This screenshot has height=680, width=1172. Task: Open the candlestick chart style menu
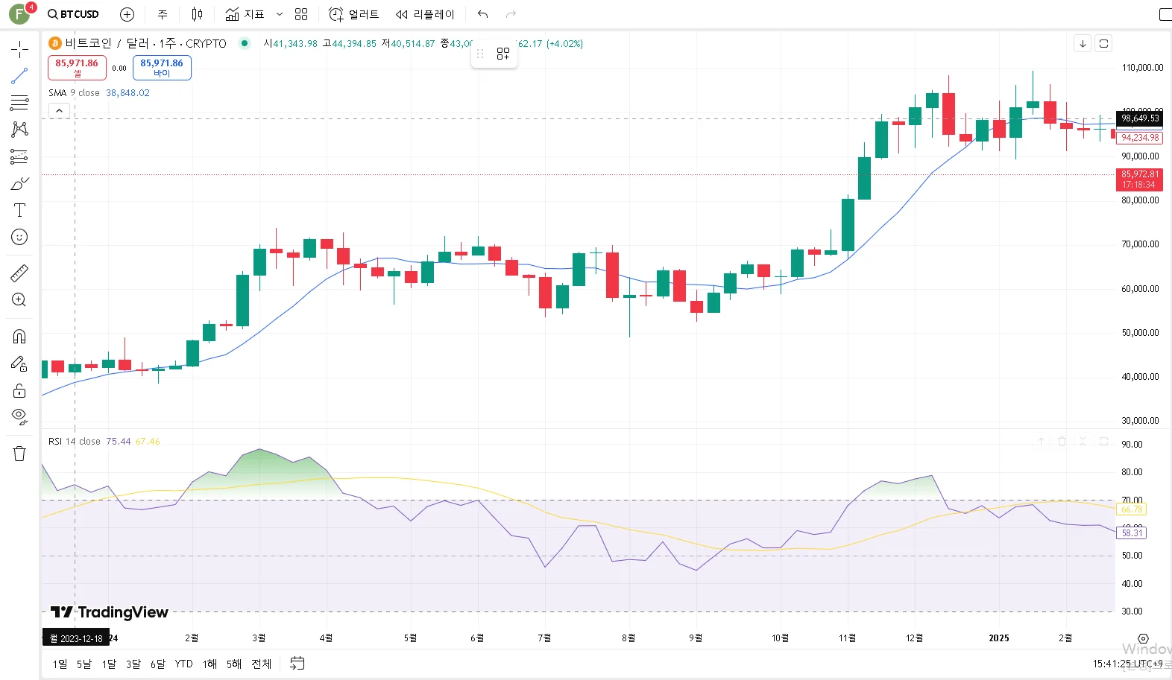(x=197, y=14)
